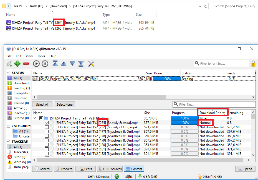Image resolution: width=258 pixels, height=180 pixels.
Task: Open the Tools menu
Action: [41, 56]
